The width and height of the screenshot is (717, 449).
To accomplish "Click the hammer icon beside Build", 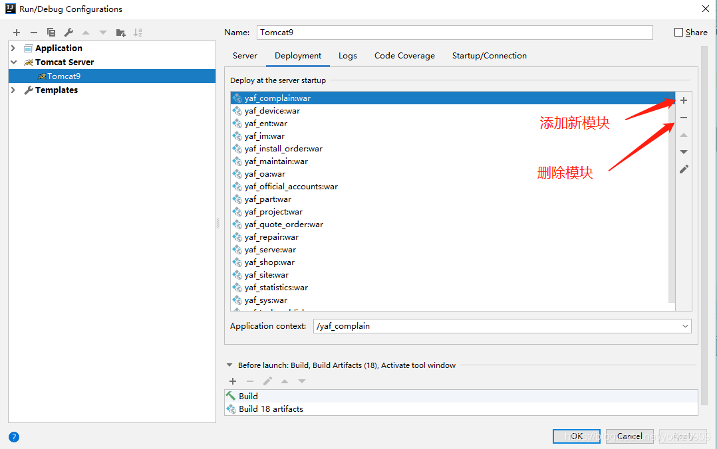I will click(231, 396).
